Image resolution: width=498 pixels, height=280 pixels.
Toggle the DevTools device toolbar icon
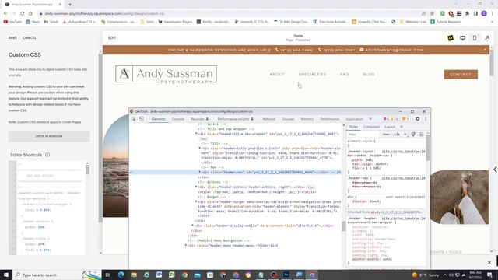click(x=141, y=119)
